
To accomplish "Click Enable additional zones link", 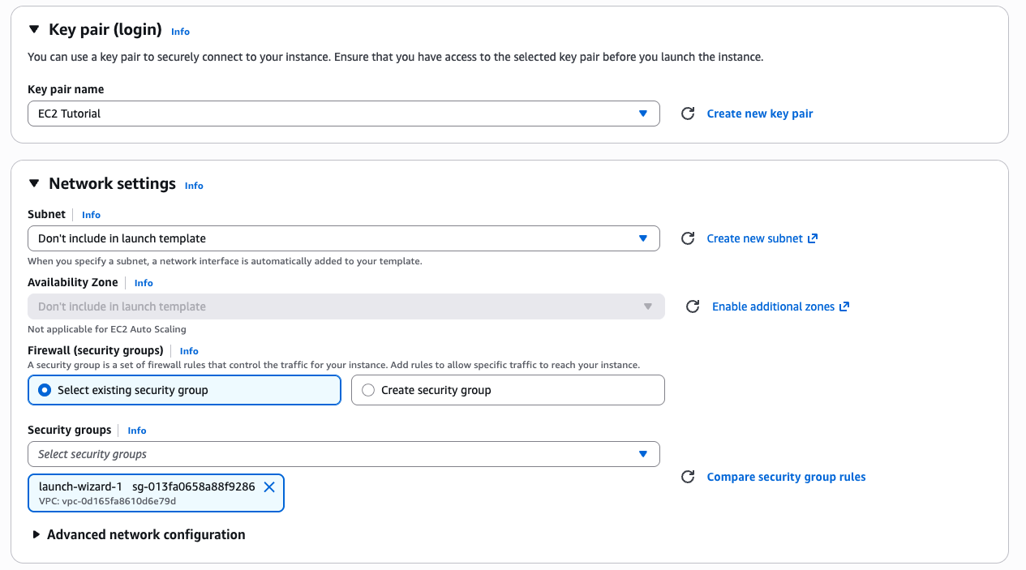I will pos(780,306).
